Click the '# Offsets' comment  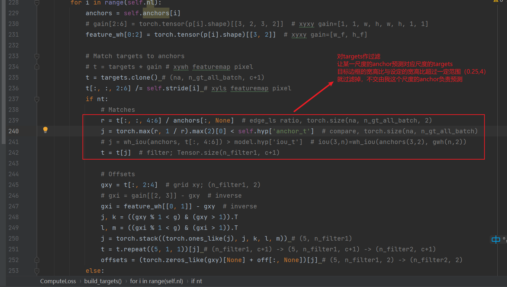118,174
